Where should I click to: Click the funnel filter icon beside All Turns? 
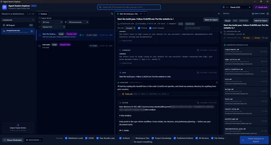pos(40,22)
